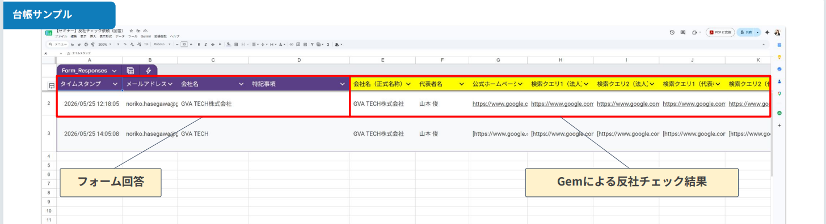Open fill color picker
This screenshot has width=826, height=224.
[229, 44]
